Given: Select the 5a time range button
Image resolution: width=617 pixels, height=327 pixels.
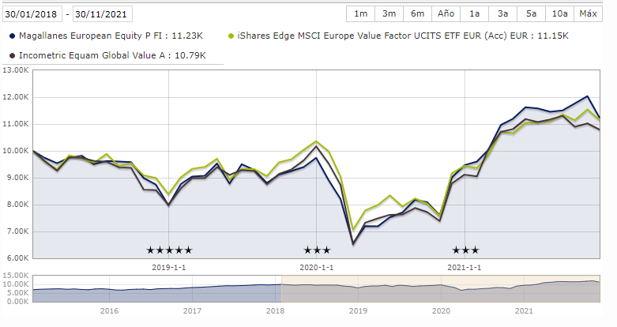Looking at the screenshot, I should pyautogui.click(x=531, y=13).
